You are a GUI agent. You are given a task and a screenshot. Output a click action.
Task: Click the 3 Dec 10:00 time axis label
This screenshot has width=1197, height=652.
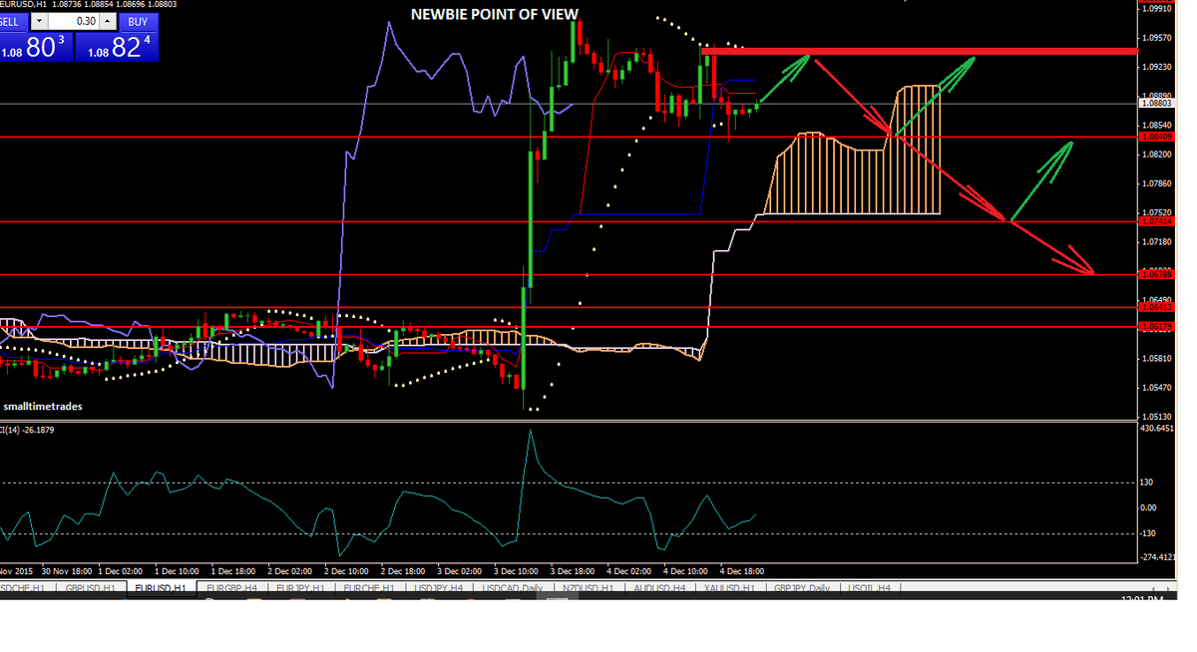[518, 571]
